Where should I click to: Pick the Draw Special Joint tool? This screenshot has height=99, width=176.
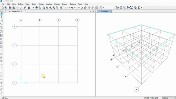(1, 21)
